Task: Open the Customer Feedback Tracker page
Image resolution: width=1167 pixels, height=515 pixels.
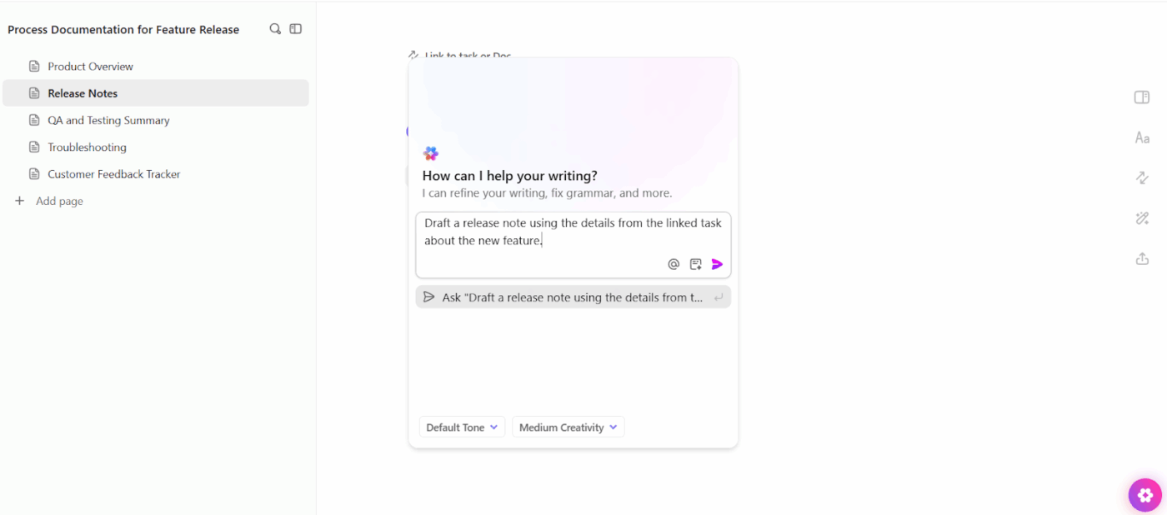Action: tap(113, 174)
